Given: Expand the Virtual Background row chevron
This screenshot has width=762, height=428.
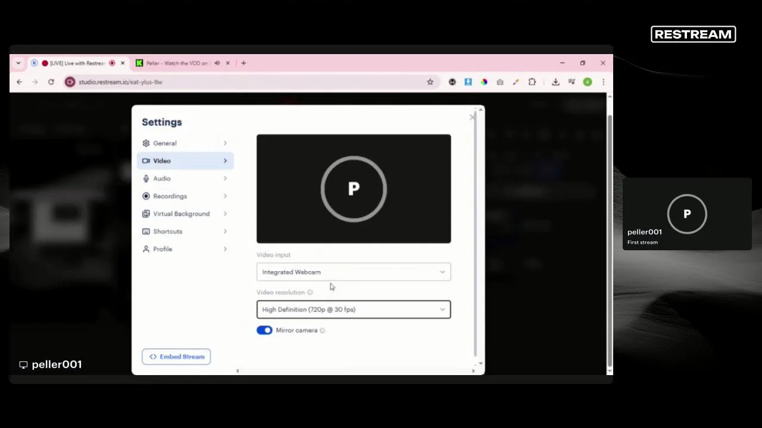Looking at the screenshot, I should pyautogui.click(x=225, y=214).
